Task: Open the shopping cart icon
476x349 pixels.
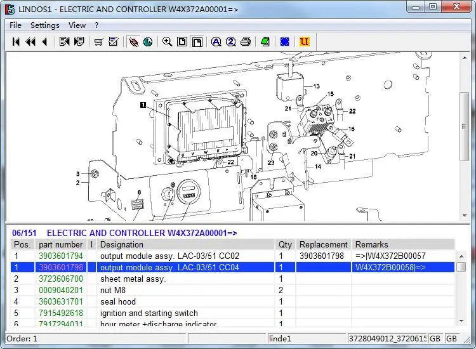Action: click(98, 42)
